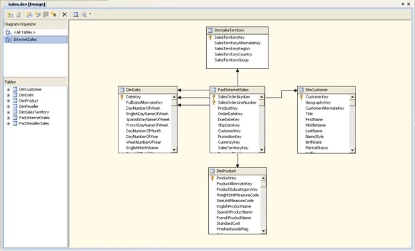Click the DimSalesTerritory table icon in Tables list
Viewport: 415px width, 251px height.
tap(15, 112)
